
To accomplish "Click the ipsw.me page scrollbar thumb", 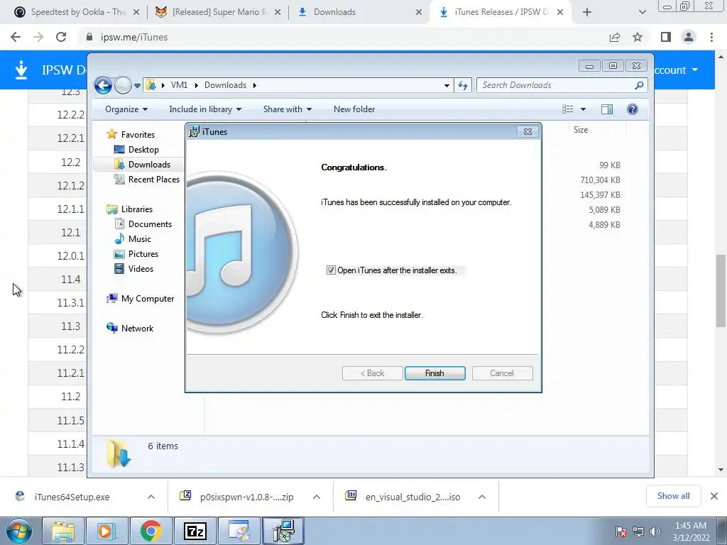I will [x=721, y=290].
